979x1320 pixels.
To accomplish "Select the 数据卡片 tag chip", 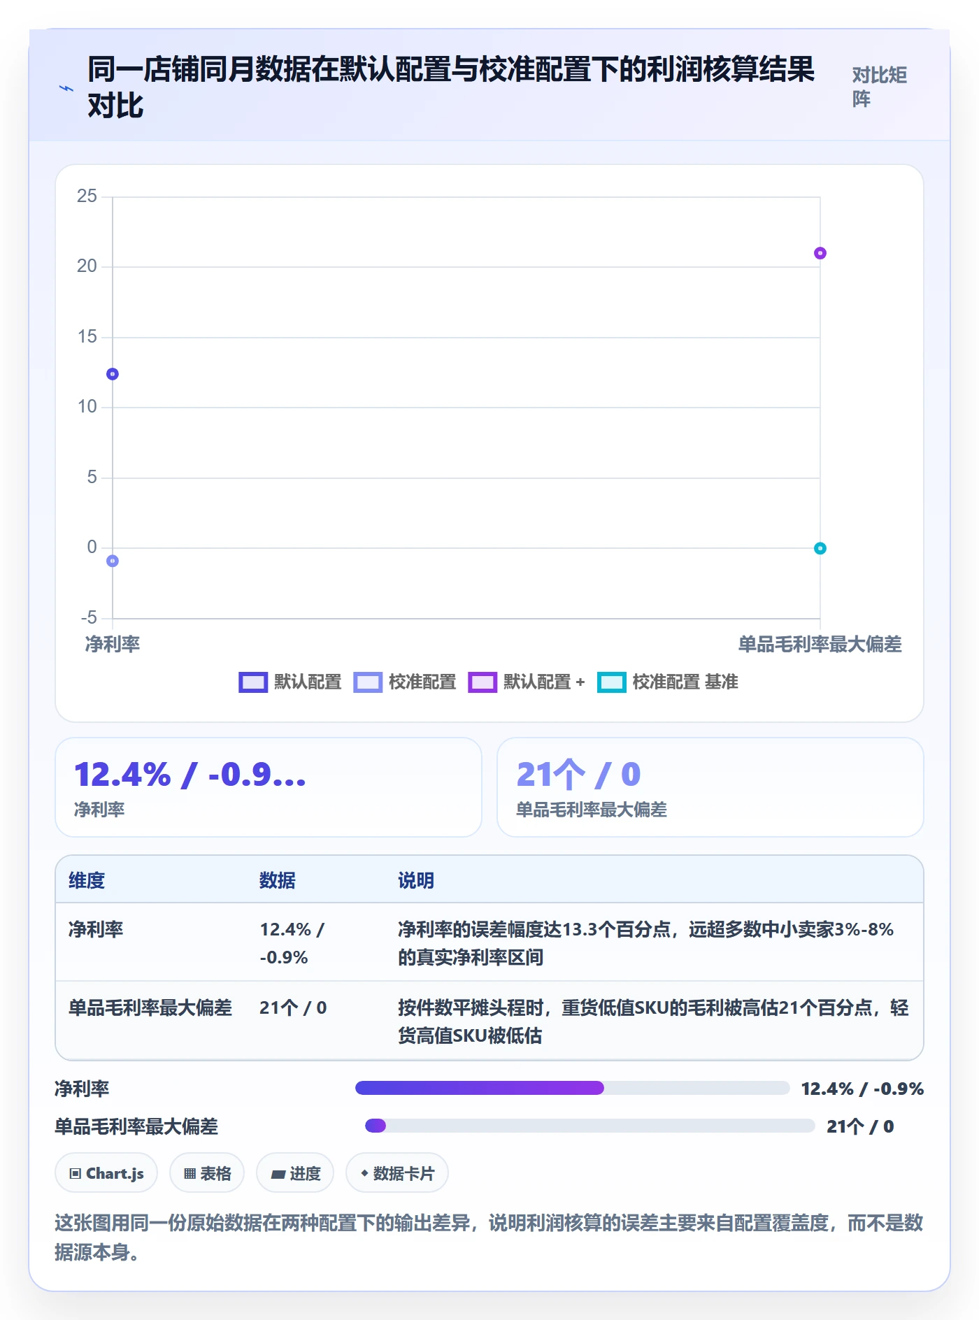I will coord(397,1173).
